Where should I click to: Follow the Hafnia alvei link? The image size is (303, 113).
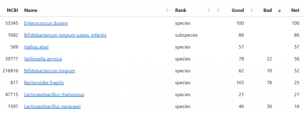36,47
